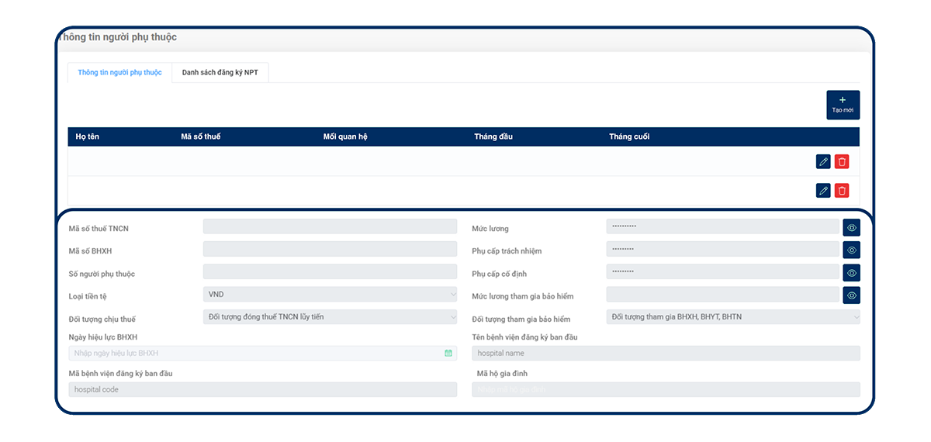The width and height of the screenshot is (931, 442).
Task: Expand the Đối tượng chịu thuế dropdown
Action: (x=330, y=316)
